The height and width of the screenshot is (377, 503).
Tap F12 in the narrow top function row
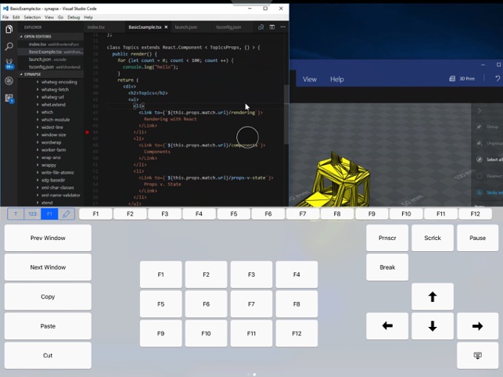(x=475, y=214)
